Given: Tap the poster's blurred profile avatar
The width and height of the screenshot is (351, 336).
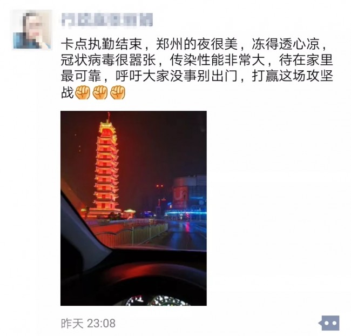Looking at the screenshot, I should click(31, 29).
